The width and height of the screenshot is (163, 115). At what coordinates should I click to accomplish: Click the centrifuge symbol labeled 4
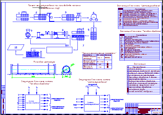point(94,17)
